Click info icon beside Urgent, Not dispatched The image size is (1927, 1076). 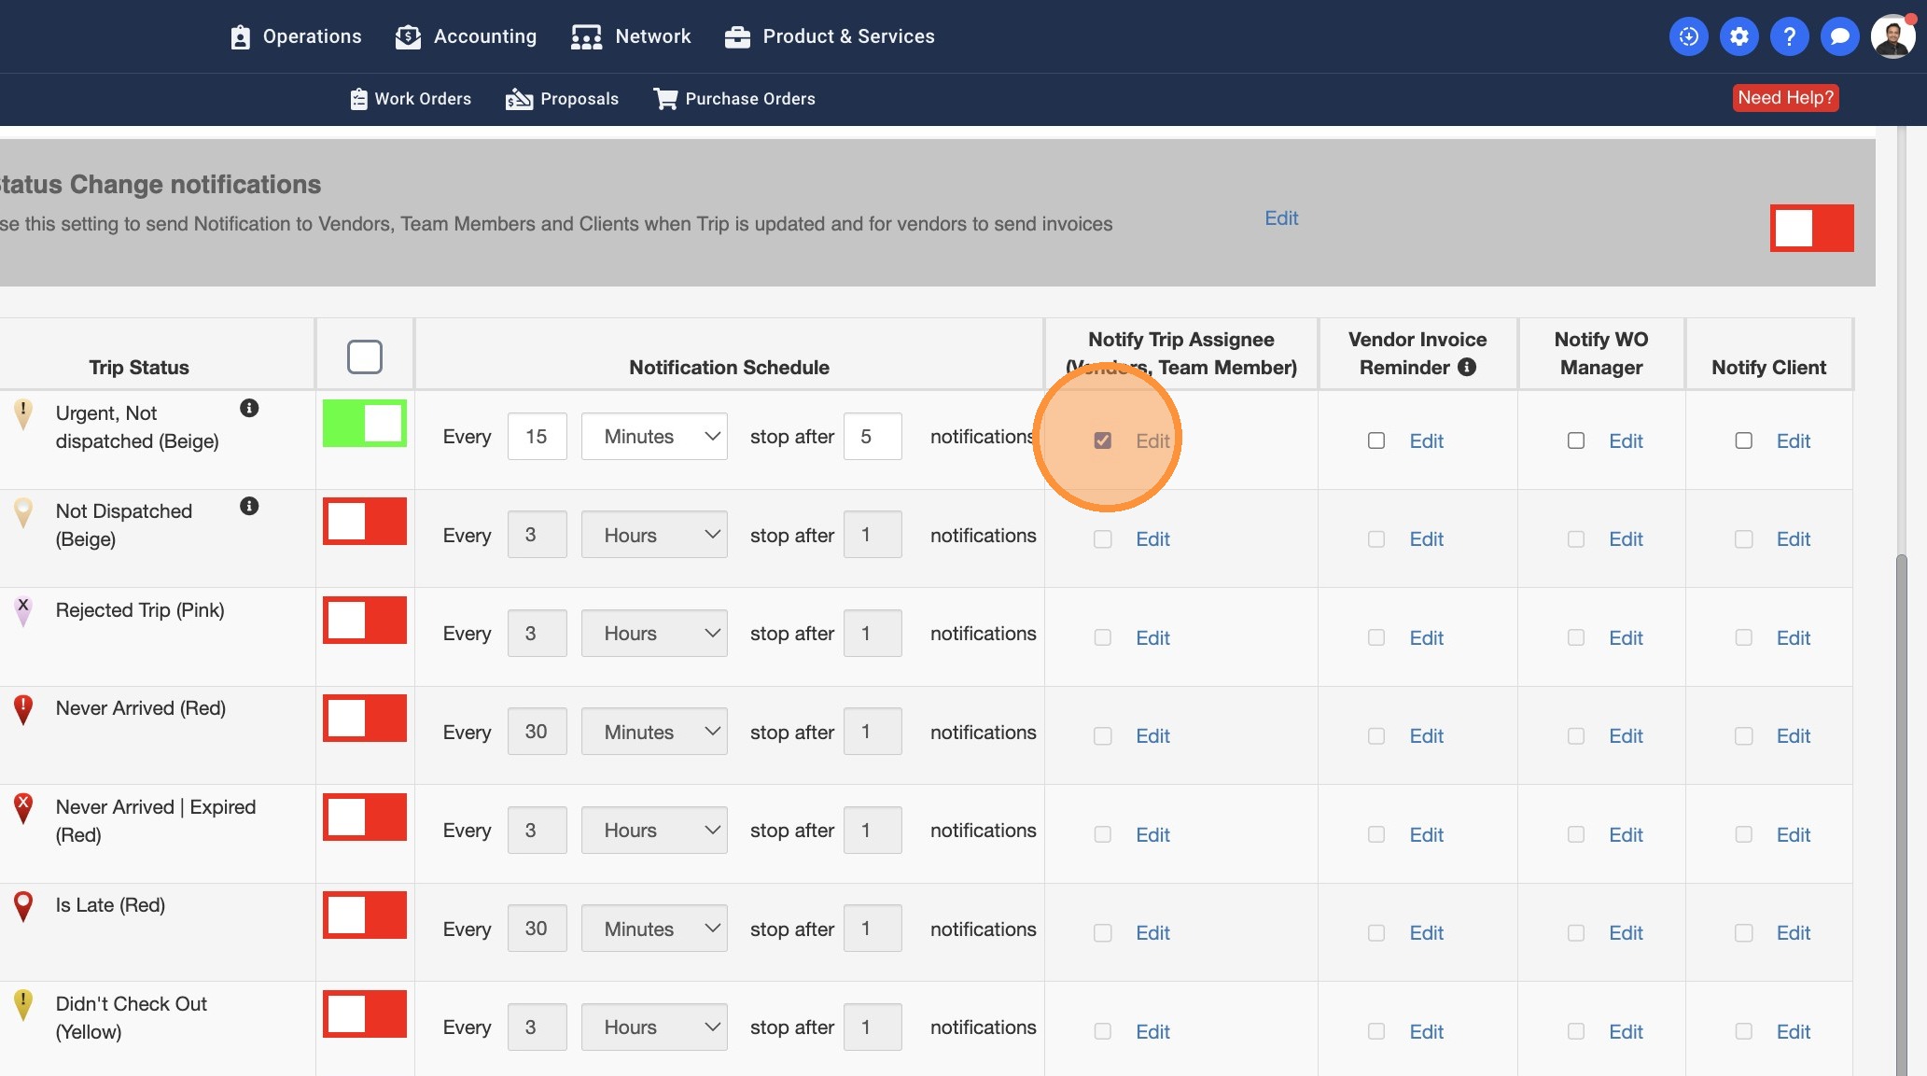pyautogui.click(x=249, y=408)
